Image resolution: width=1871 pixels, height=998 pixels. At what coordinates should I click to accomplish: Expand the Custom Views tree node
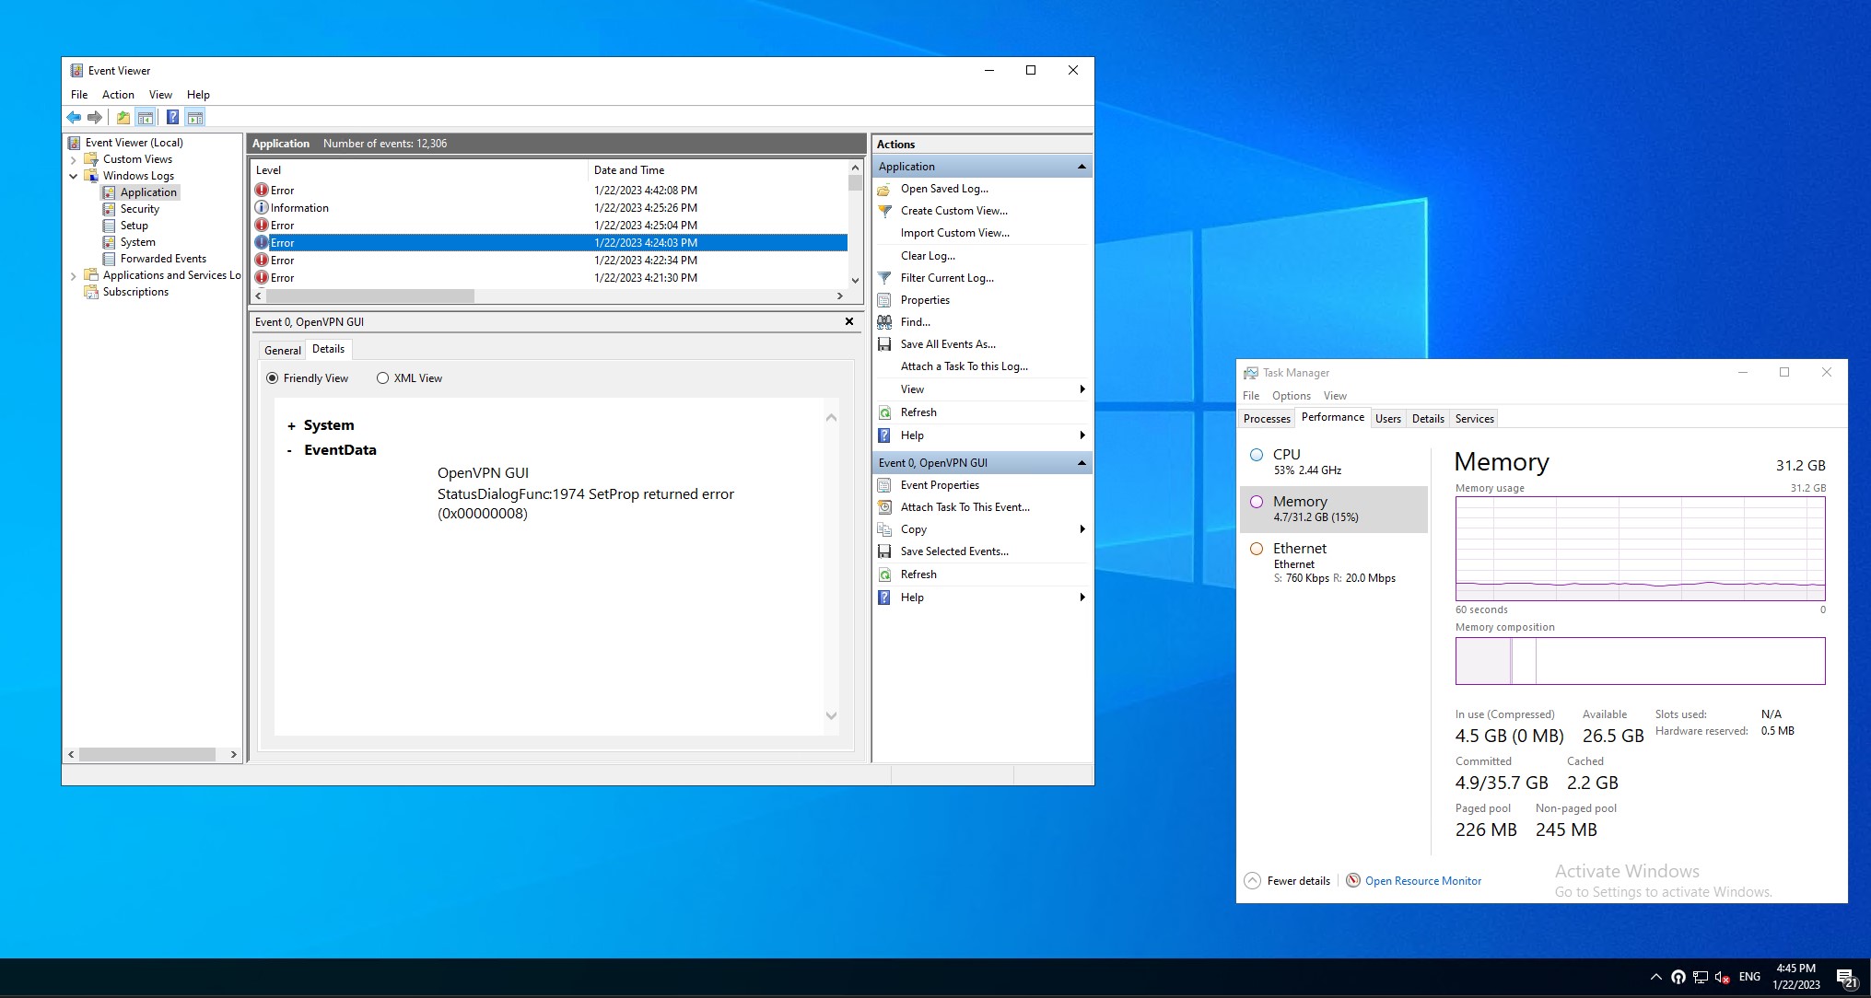[74, 159]
